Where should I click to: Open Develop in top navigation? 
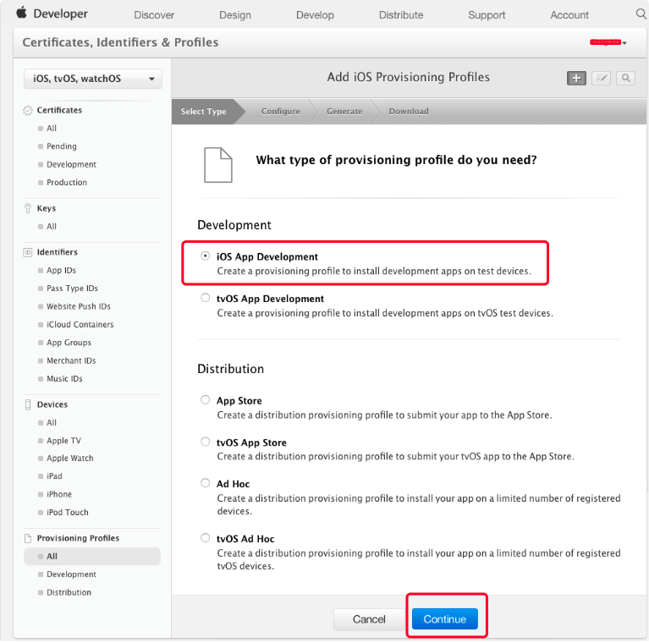click(x=315, y=15)
